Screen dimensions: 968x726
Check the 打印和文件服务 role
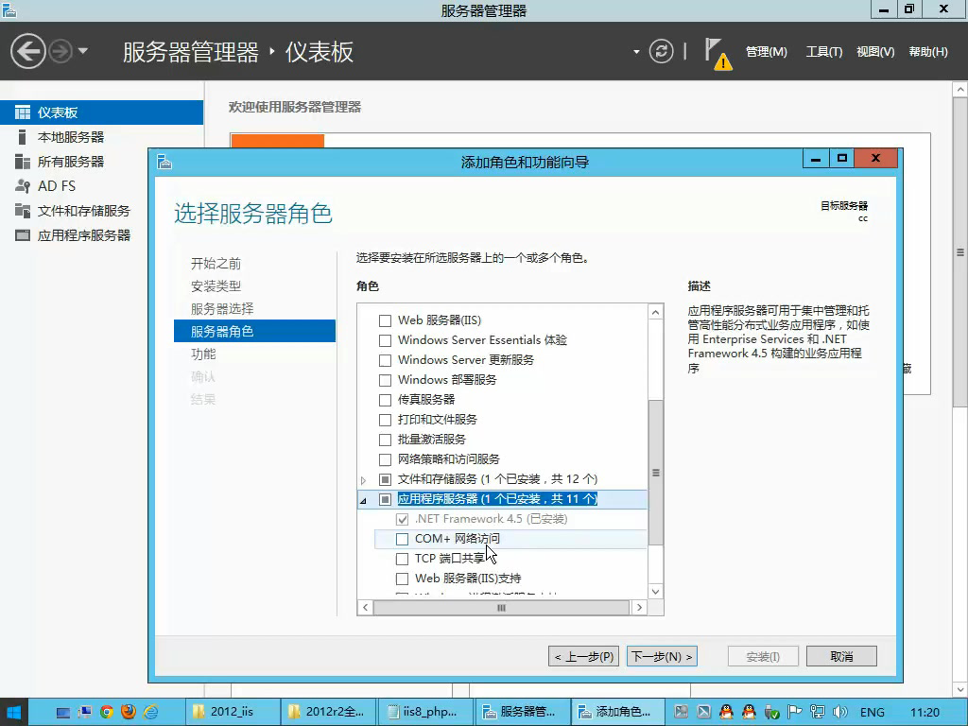tap(386, 420)
